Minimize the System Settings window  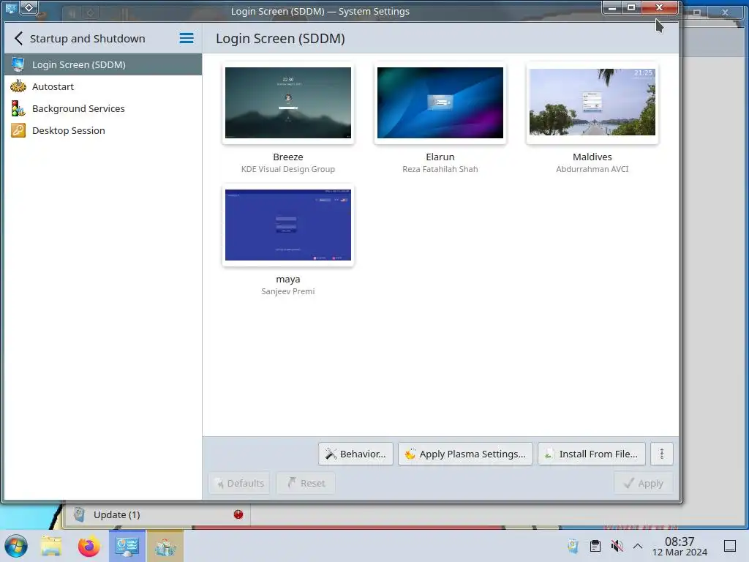(612, 7)
